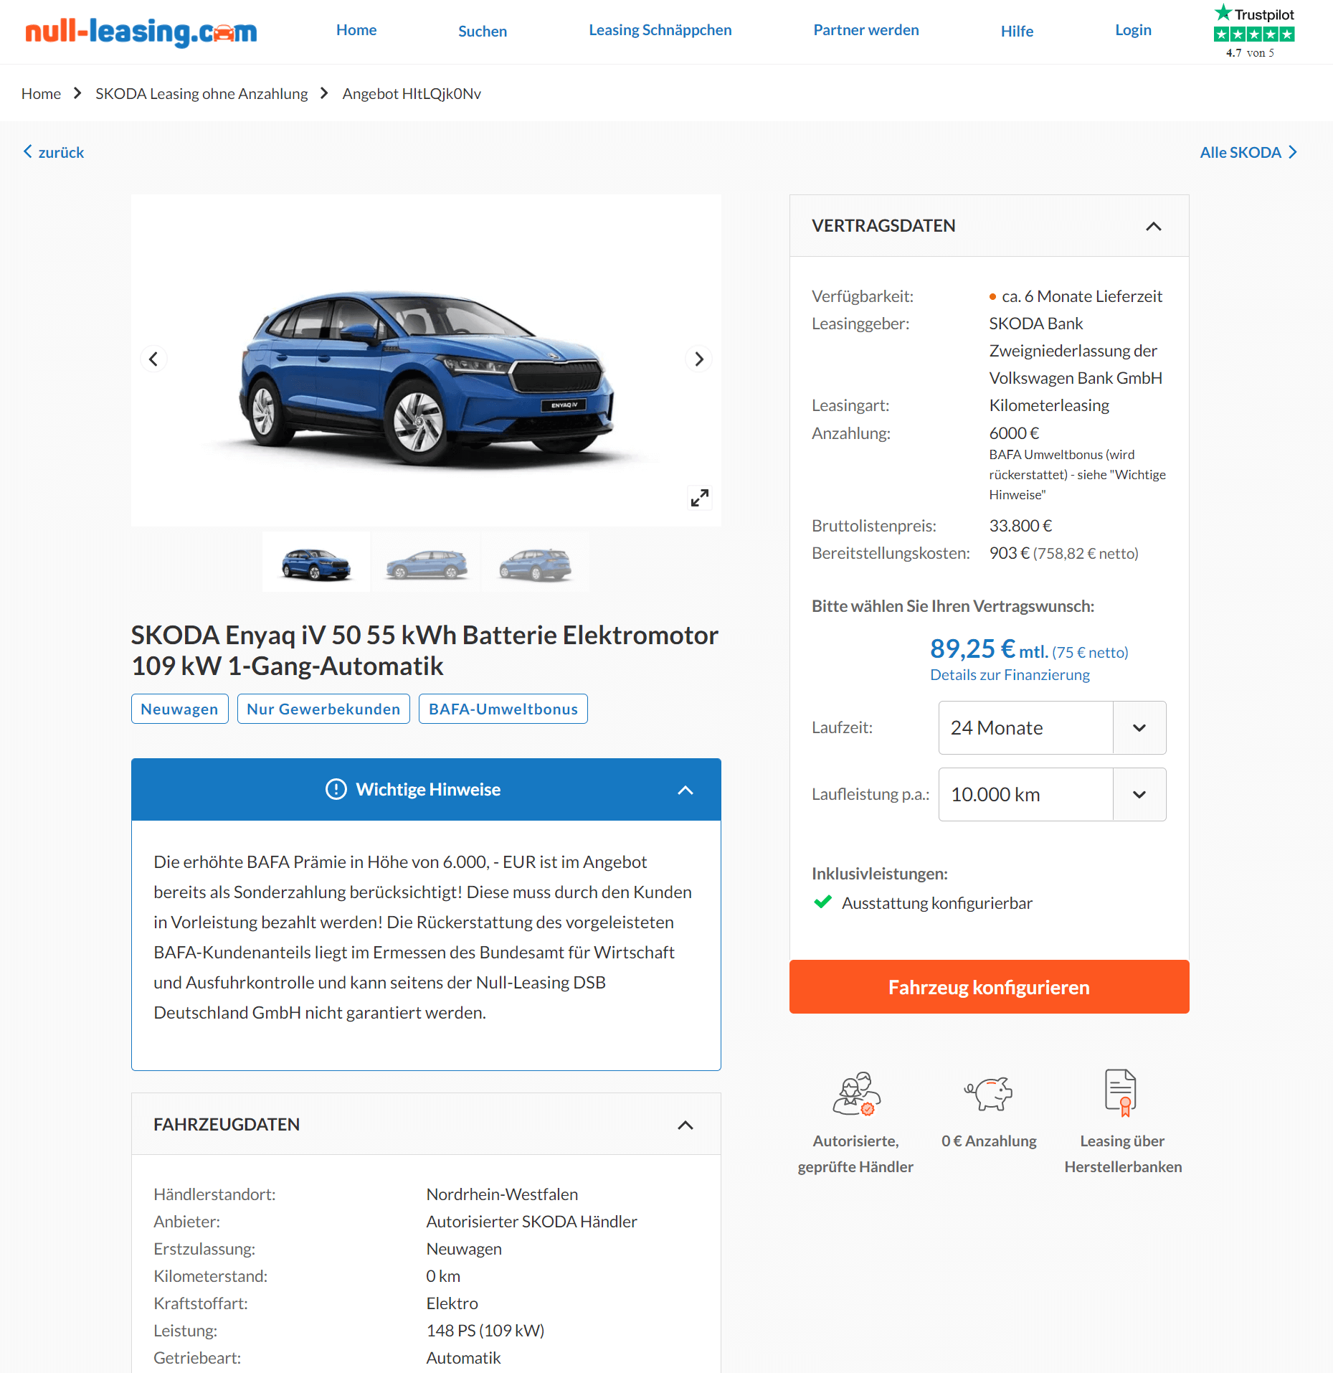Click the authorized dealers icon
The height and width of the screenshot is (1373, 1333).
[856, 1093]
